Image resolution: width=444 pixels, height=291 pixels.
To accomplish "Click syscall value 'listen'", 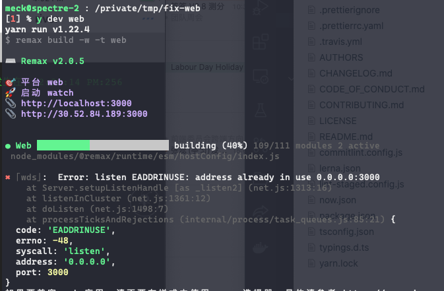I will (x=84, y=251).
